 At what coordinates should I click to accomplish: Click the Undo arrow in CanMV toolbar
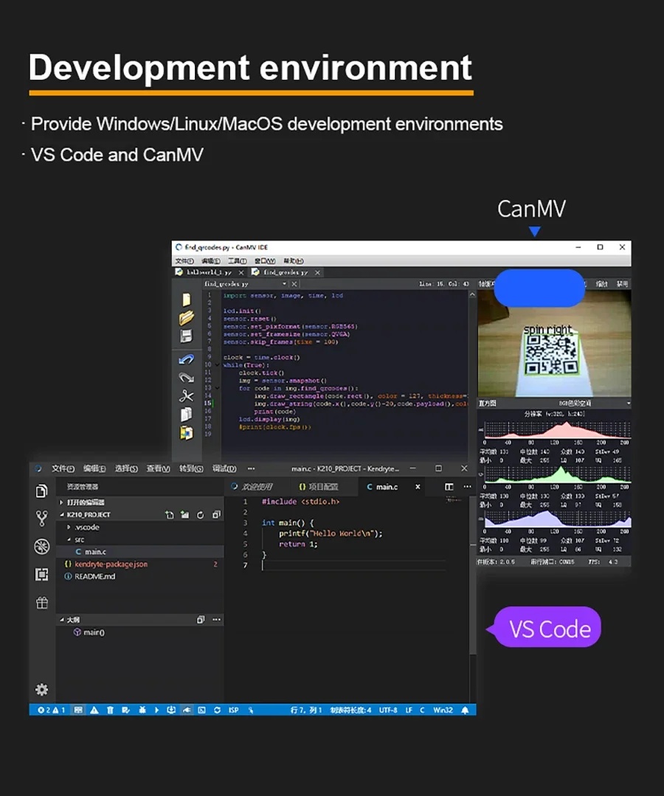(186, 360)
